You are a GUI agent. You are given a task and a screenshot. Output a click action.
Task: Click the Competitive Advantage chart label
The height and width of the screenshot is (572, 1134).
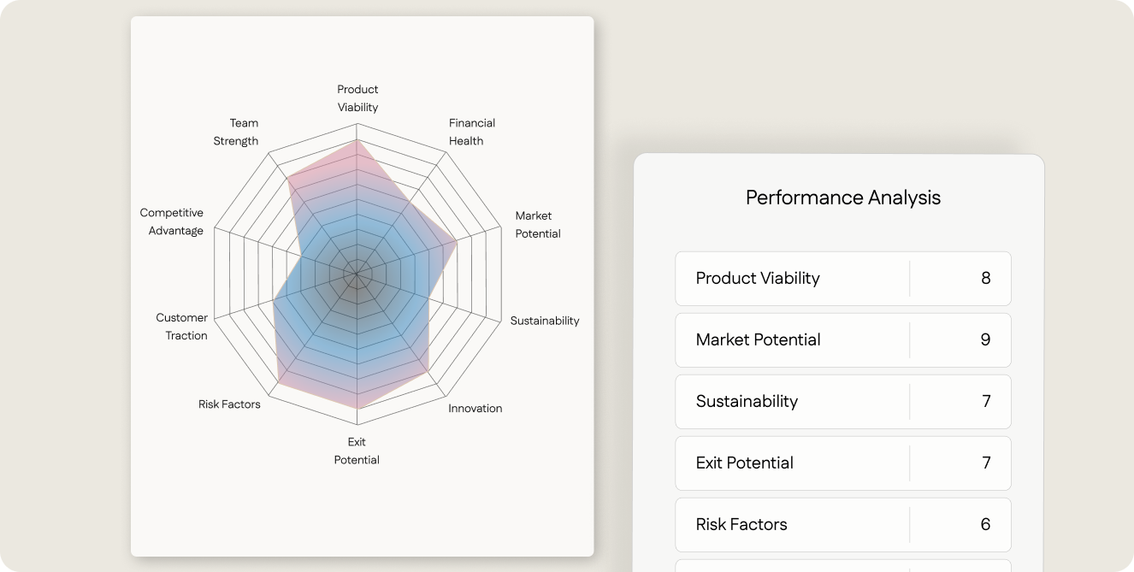point(172,221)
